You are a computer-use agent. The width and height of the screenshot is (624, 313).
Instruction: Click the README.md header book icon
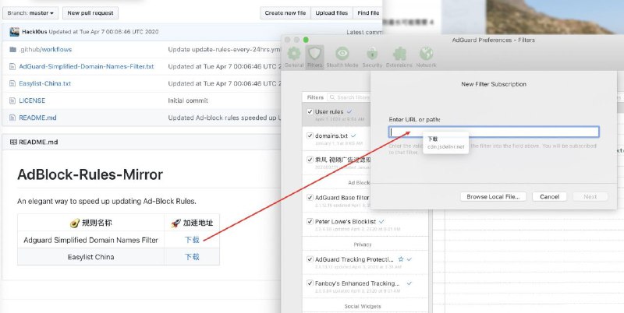coord(13,142)
